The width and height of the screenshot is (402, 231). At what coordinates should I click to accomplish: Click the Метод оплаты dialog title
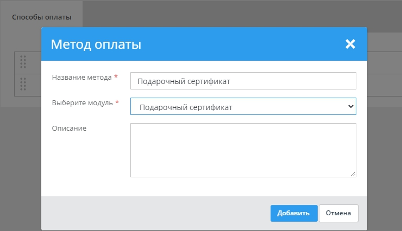(x=96, y=44)
